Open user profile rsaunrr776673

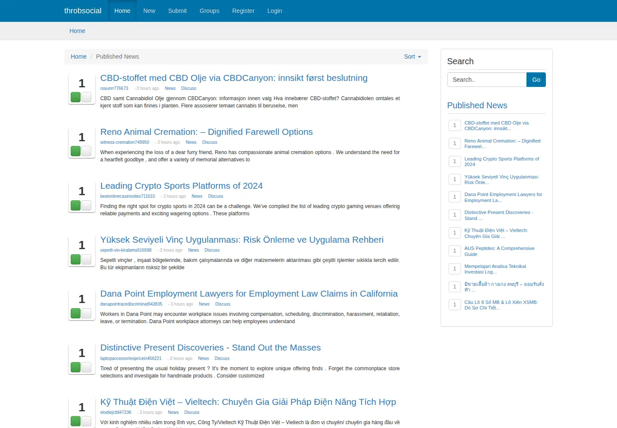114,88
